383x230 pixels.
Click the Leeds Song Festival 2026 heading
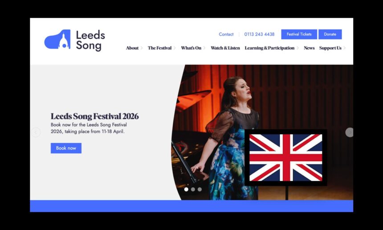[x=94, y=116]
